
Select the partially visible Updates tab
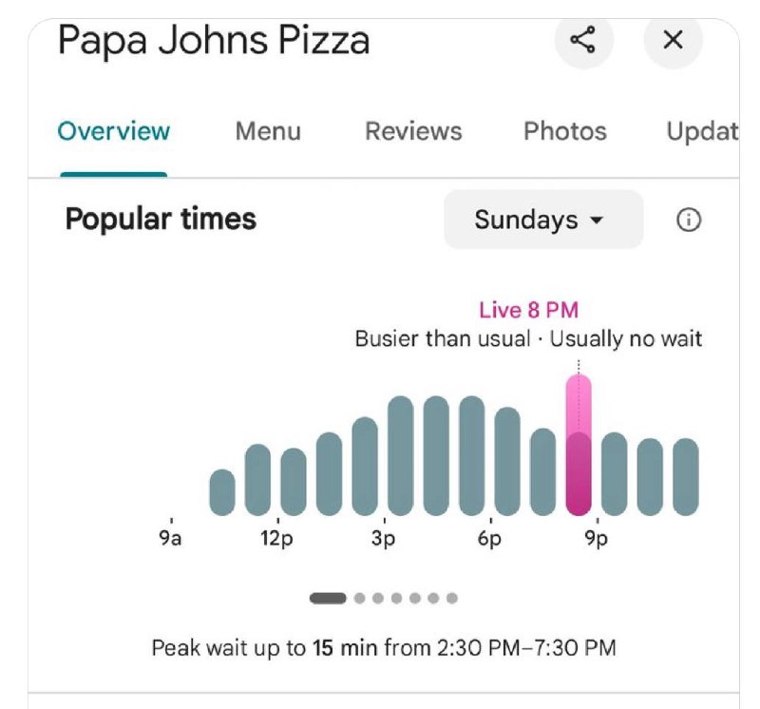(x=702, y=131)
